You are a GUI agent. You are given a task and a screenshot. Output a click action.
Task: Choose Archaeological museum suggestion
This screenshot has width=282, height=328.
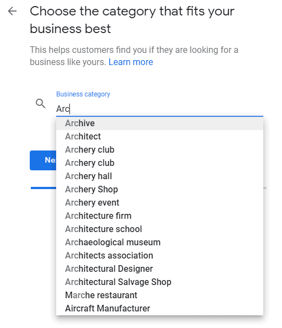160,242
